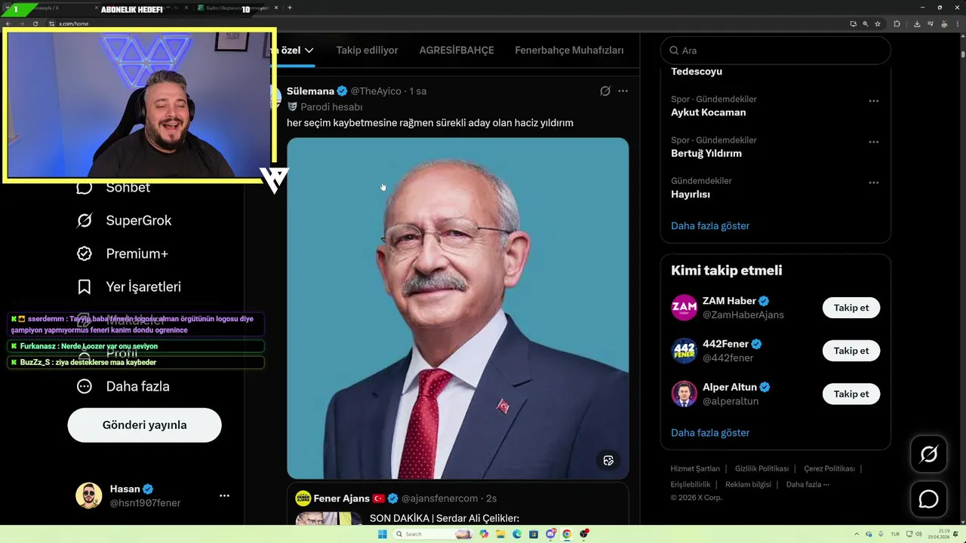Open the 442Fener profile avatar
966x543 pixels.
click(684, 351)
